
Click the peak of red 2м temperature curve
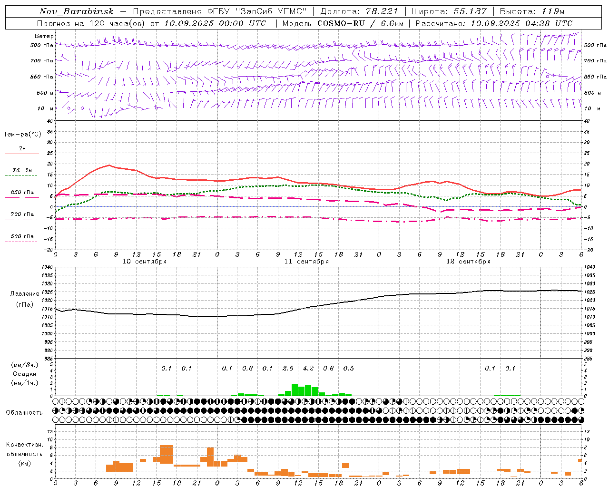pyautogui.click(x=109, y=165)
